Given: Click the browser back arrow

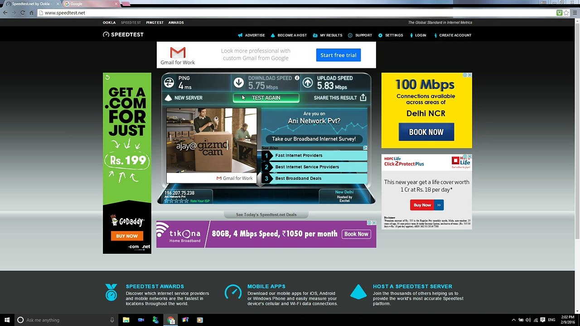Looking at the screenshot, I should click(5, 13).
